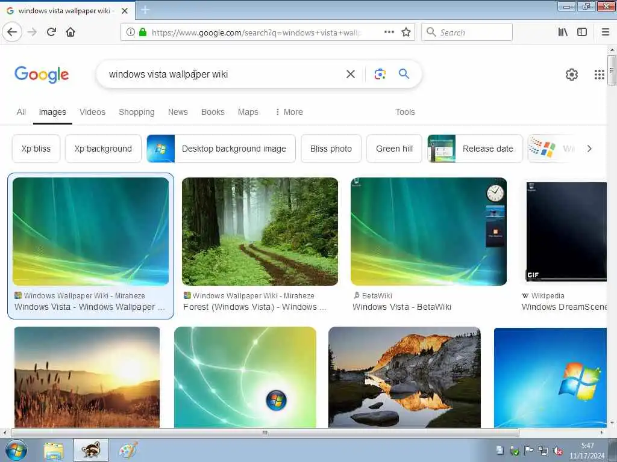Switch to the News tab
The width and height of the screenshot is (617, 462).
coord(178,112)
